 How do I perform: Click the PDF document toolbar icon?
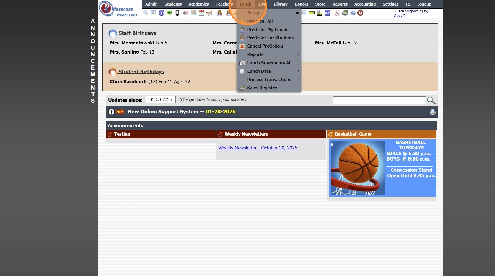(337, 13)
